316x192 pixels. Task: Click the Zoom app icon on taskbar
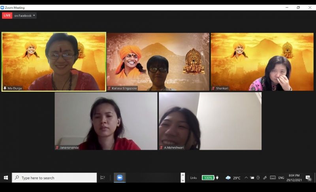pos(120,178)
